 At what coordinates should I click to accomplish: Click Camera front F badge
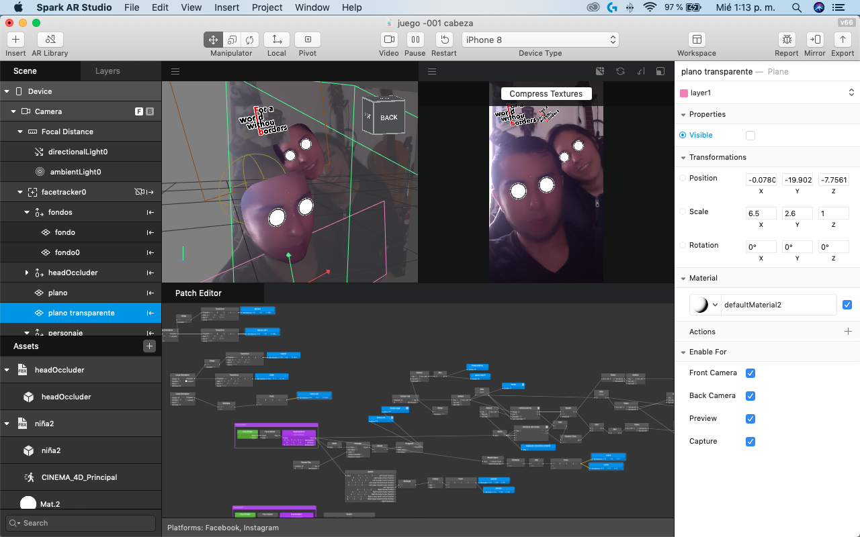click(x=139, y=111)
